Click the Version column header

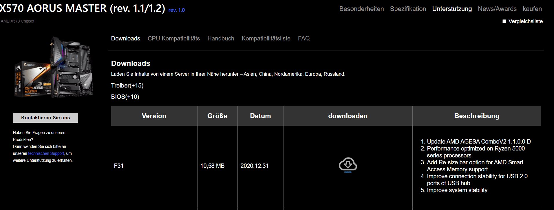click(x=154, y=116)
